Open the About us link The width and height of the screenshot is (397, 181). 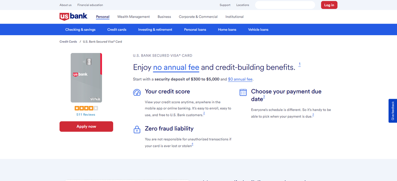66,5
